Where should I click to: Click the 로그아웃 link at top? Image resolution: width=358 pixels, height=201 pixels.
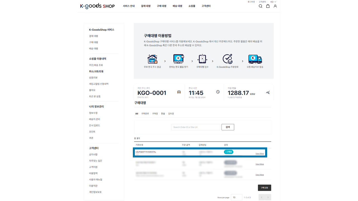pyautogui.click(x=251, y=2)
